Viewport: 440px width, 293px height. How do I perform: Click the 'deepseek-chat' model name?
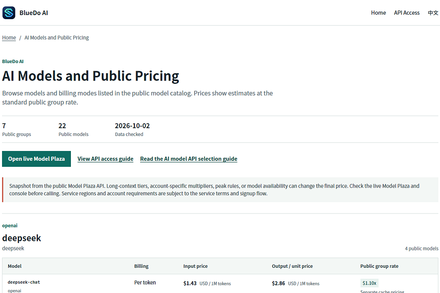24,282
